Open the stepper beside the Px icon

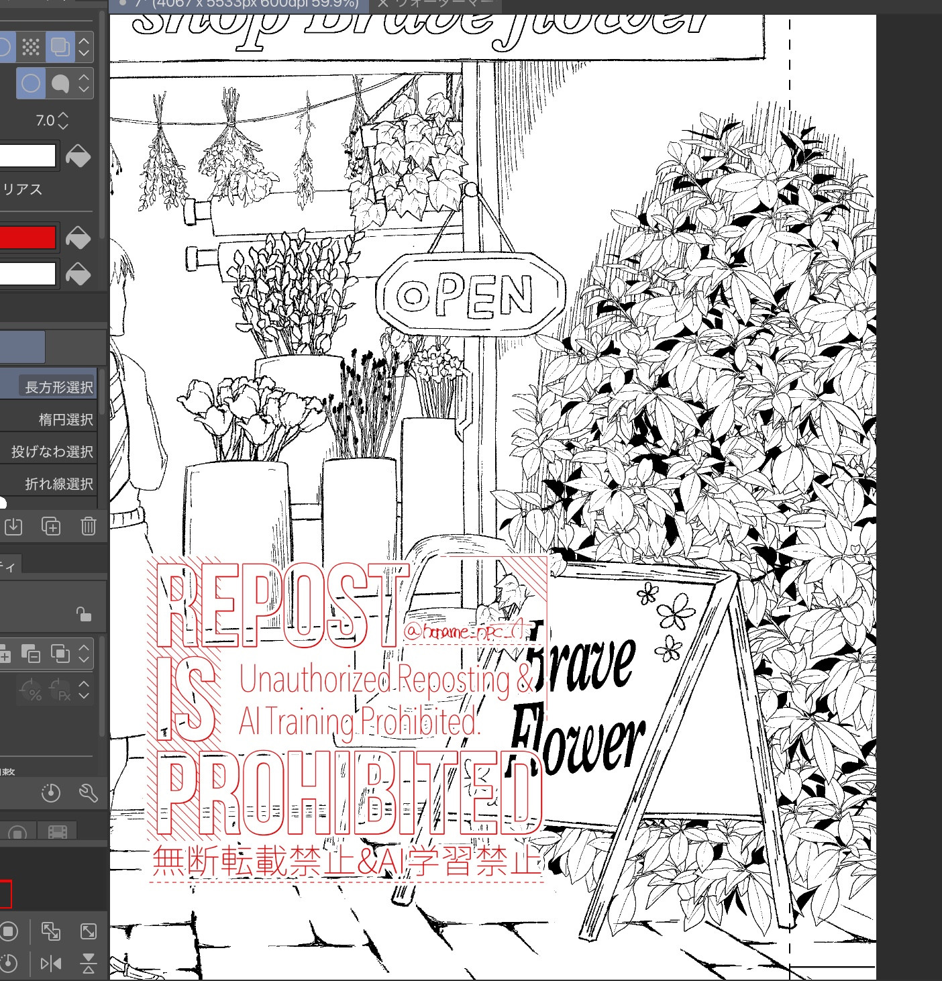coord(85,690)
